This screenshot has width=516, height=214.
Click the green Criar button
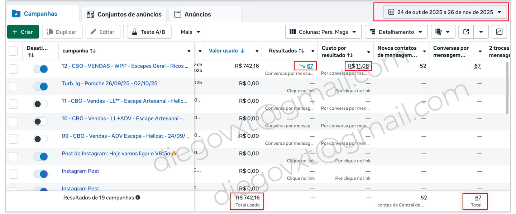[x=23, y=32]
